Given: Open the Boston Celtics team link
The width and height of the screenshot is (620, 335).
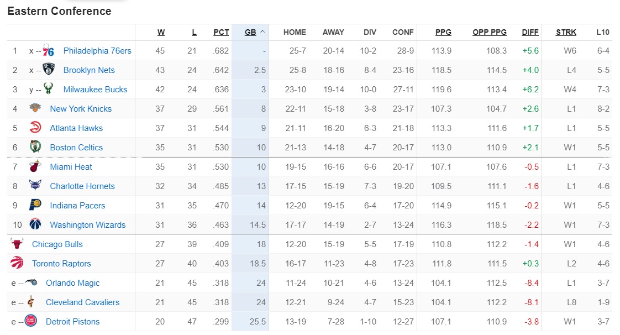Looking at the screenshot, I should click(76, 148).
